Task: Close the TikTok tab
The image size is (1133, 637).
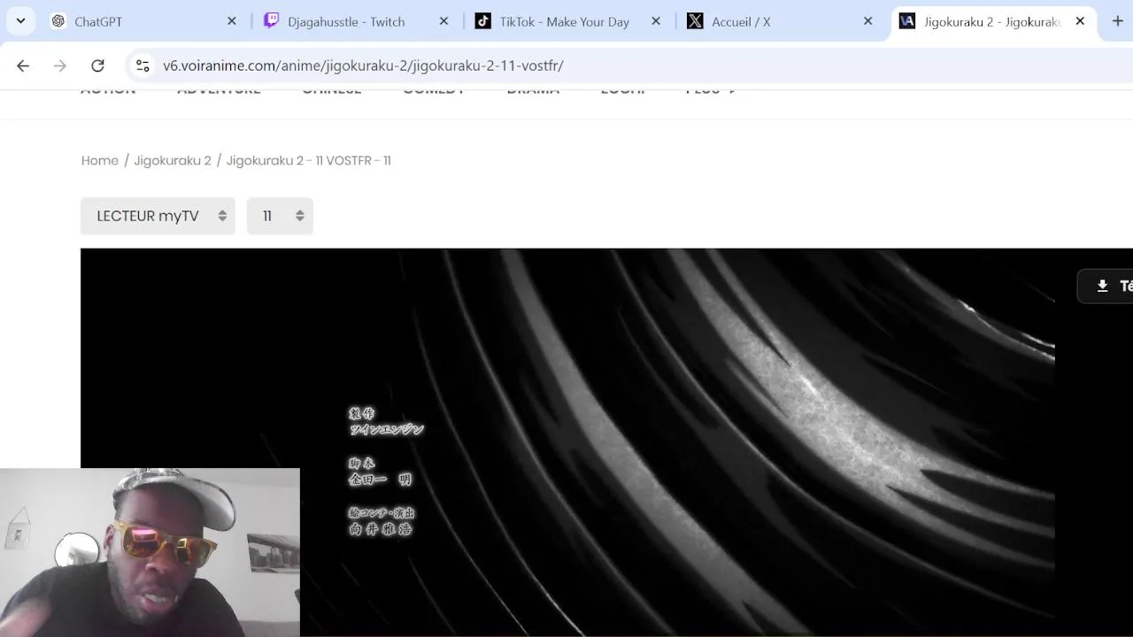Action: [656, 21]
